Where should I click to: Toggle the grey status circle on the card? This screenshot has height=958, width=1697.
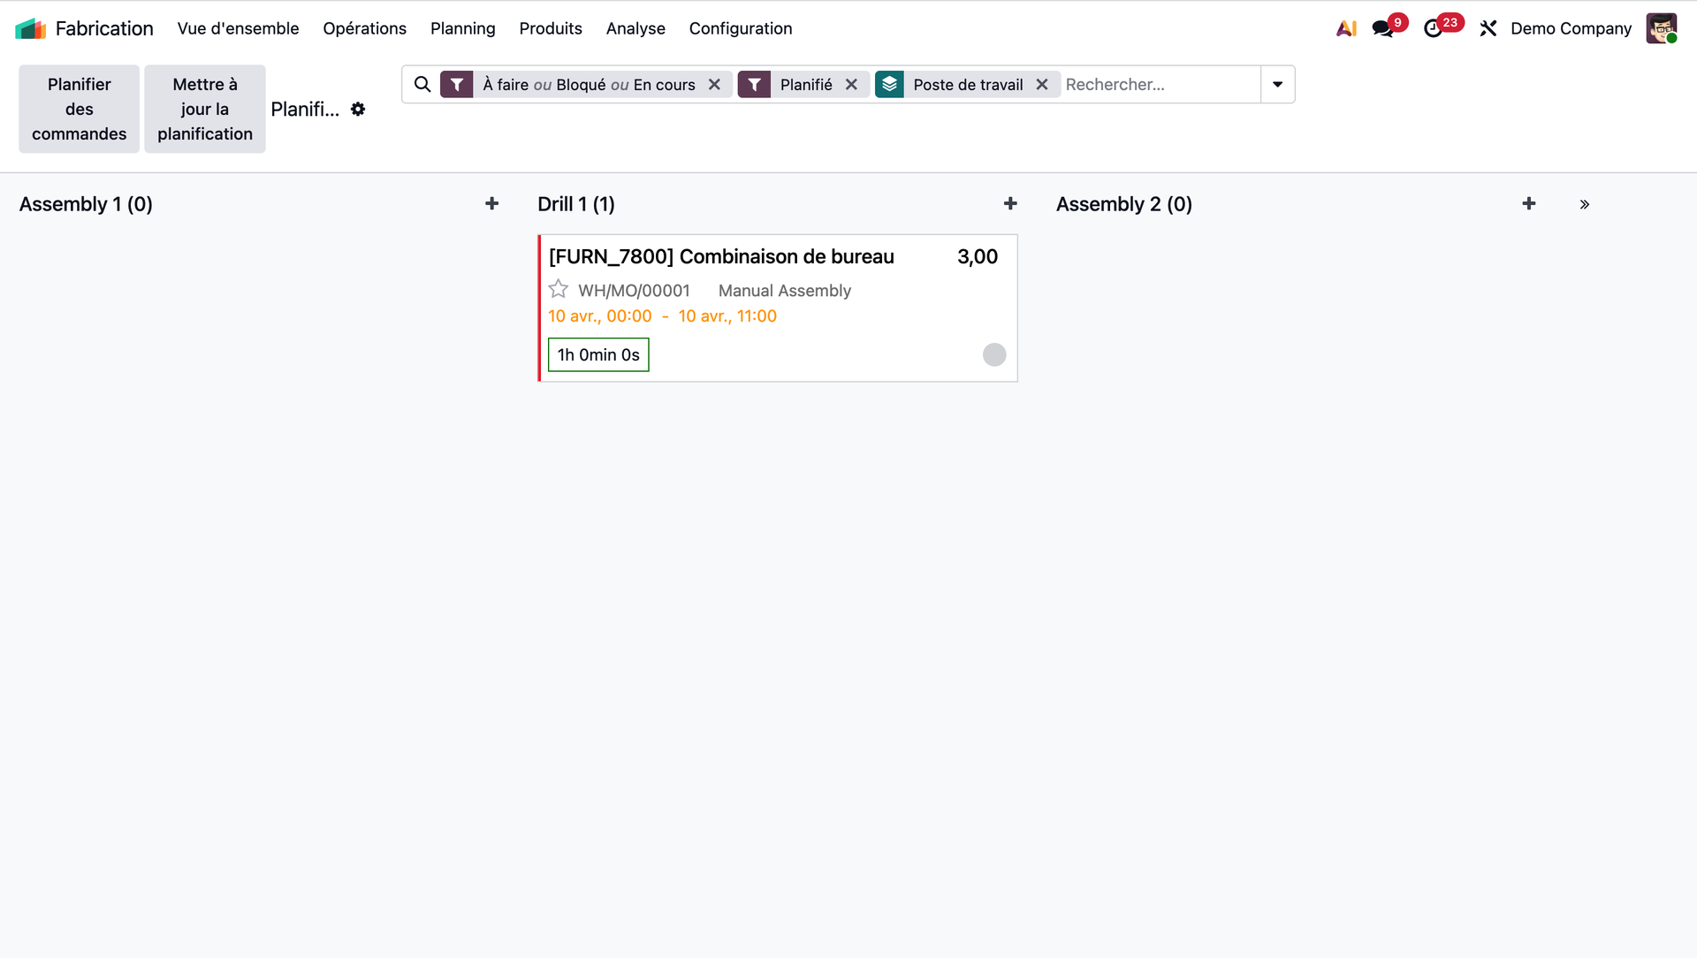(x=994, y=355)
